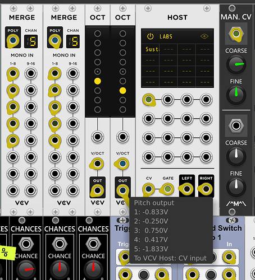Screen dimensions: 255x280
Task: Click the CHAN display on first Merge module
Action: (x=31, y=41)
